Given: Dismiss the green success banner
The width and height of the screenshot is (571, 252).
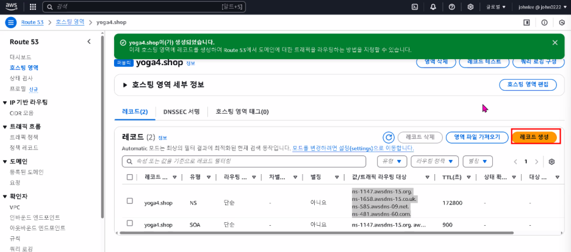Looking at the screenshot, I should [x=555, y=43].
